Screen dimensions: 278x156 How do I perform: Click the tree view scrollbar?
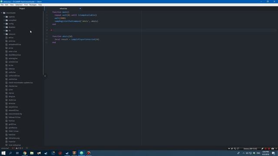tap(43, 42)
